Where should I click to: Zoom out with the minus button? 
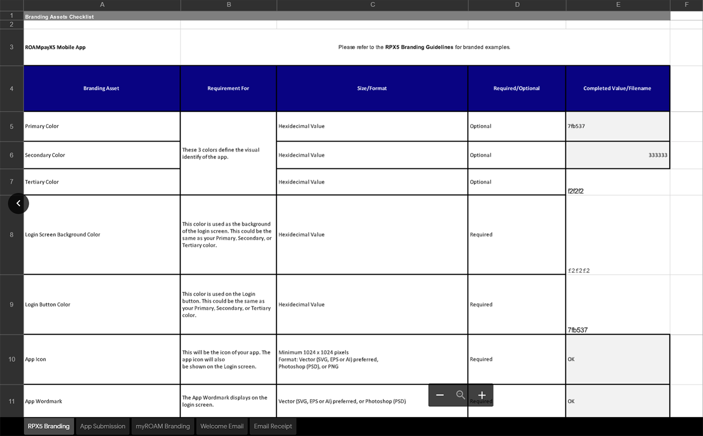point(440,395)
